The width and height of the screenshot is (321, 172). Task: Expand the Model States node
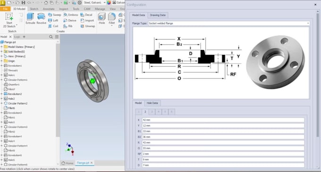coord(1,47)
